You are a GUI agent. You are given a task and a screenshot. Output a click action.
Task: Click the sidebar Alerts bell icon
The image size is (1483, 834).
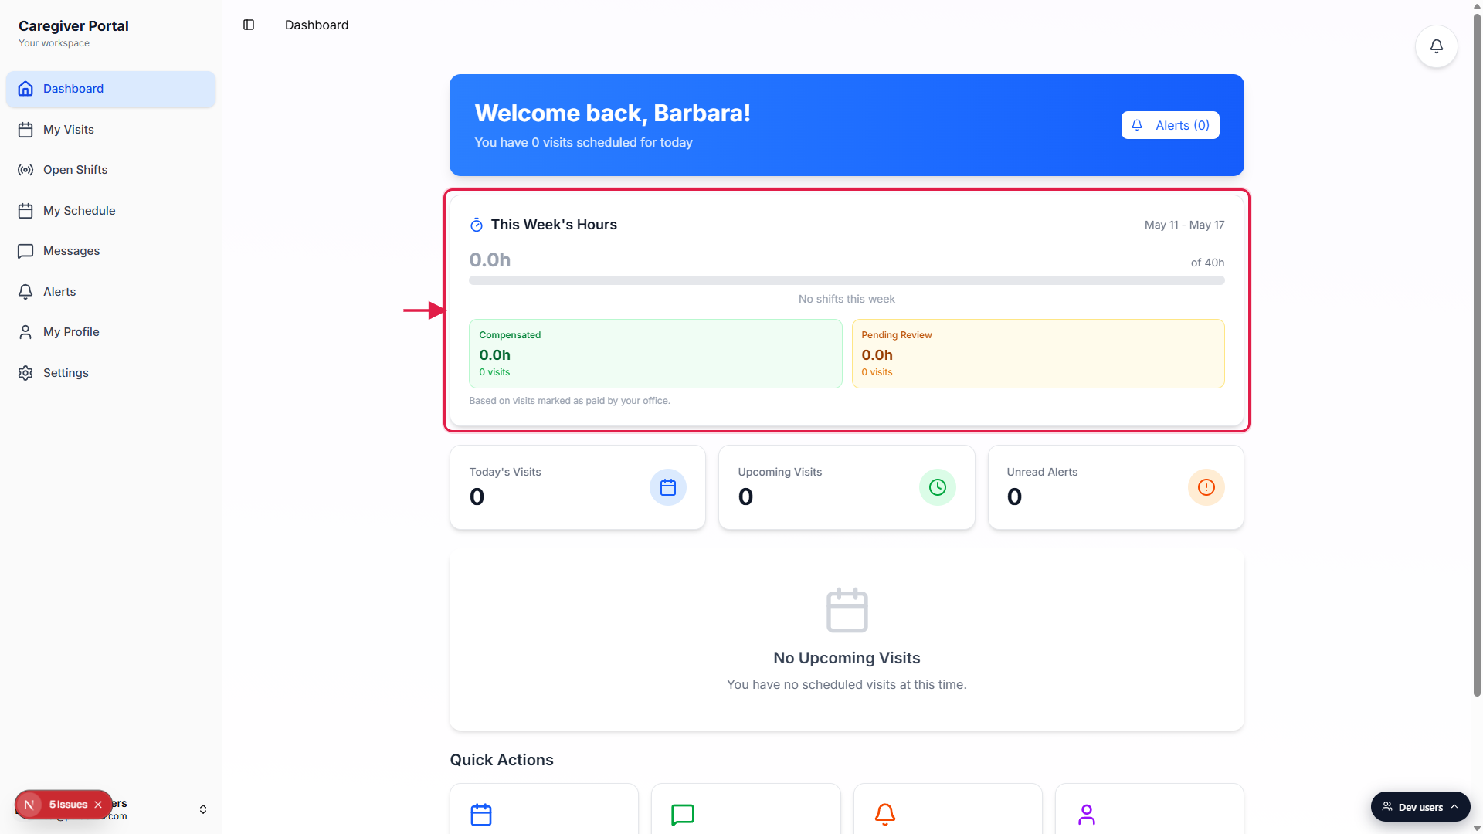25,292
